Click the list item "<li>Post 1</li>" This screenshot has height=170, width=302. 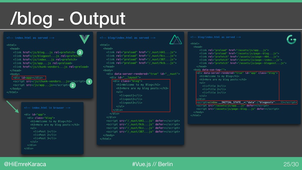coord(45,131)
